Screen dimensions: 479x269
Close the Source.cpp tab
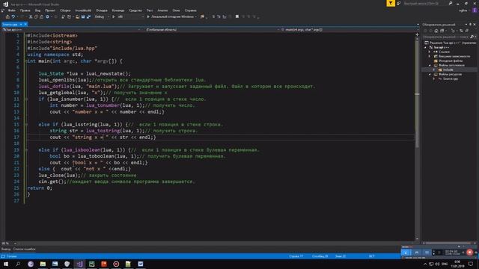point(25,25)
